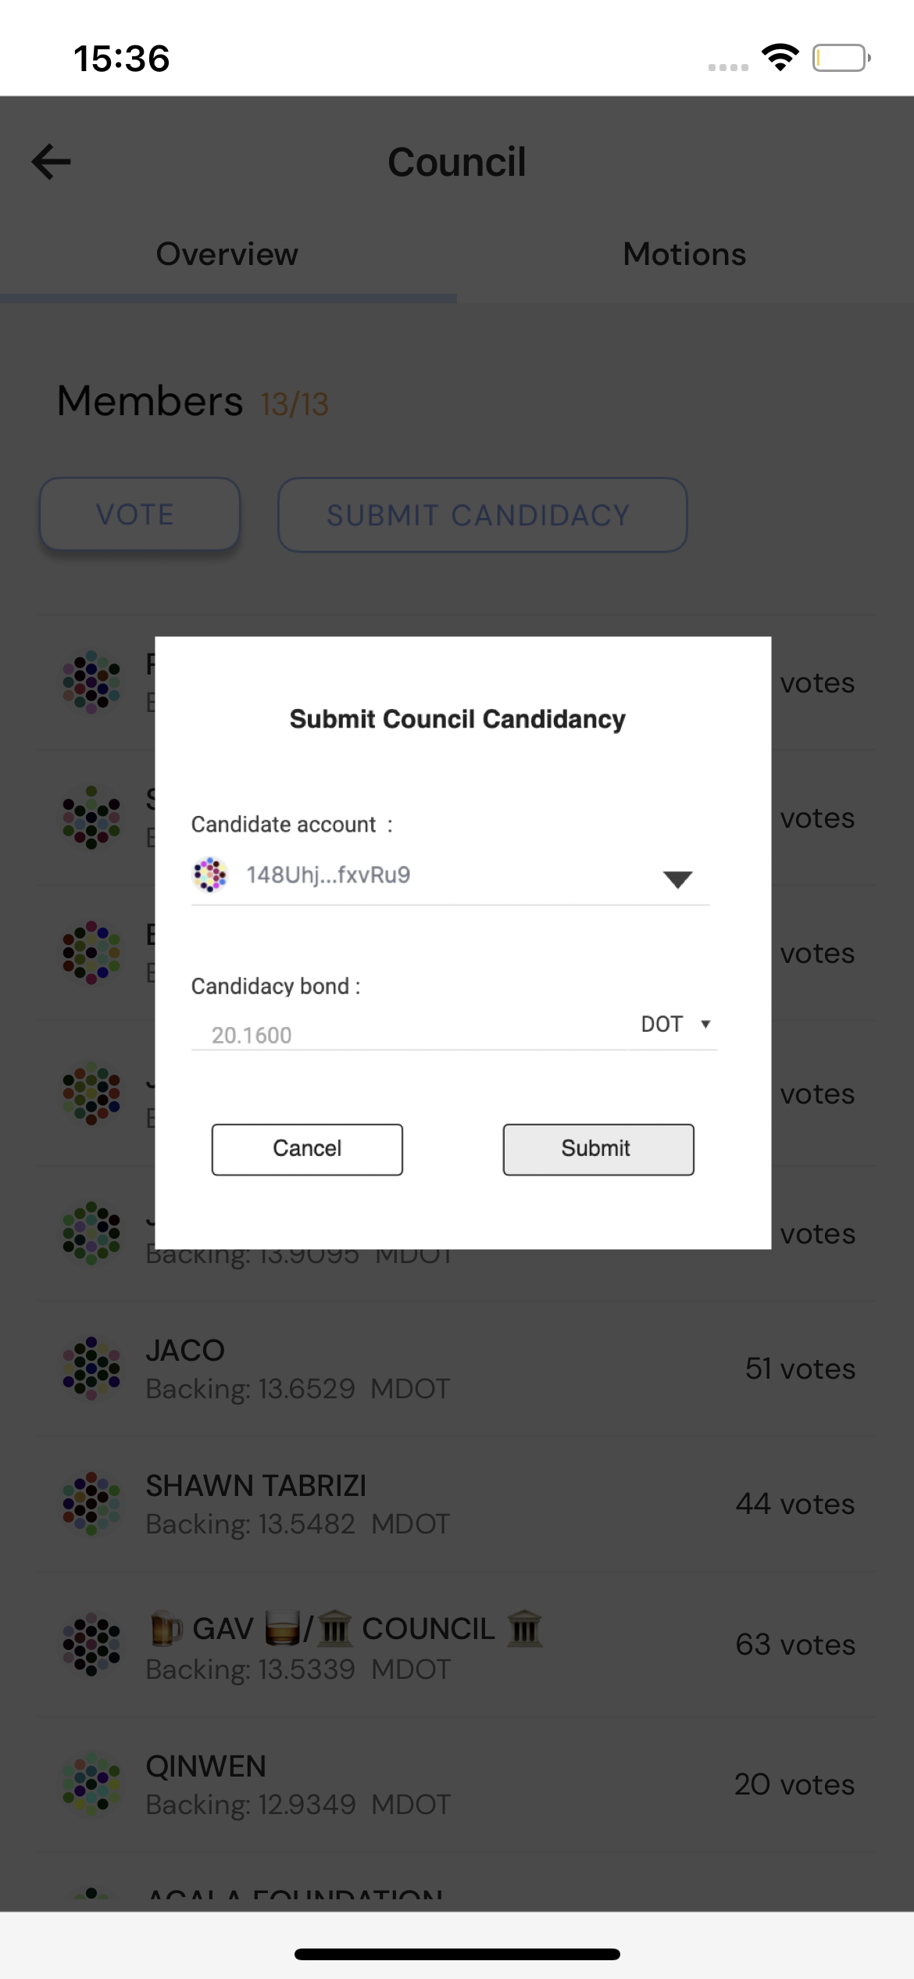Open the DOT currency selector
Image resolution: width=914 pixels, height=1979 pixels.
click(673, 1024)
